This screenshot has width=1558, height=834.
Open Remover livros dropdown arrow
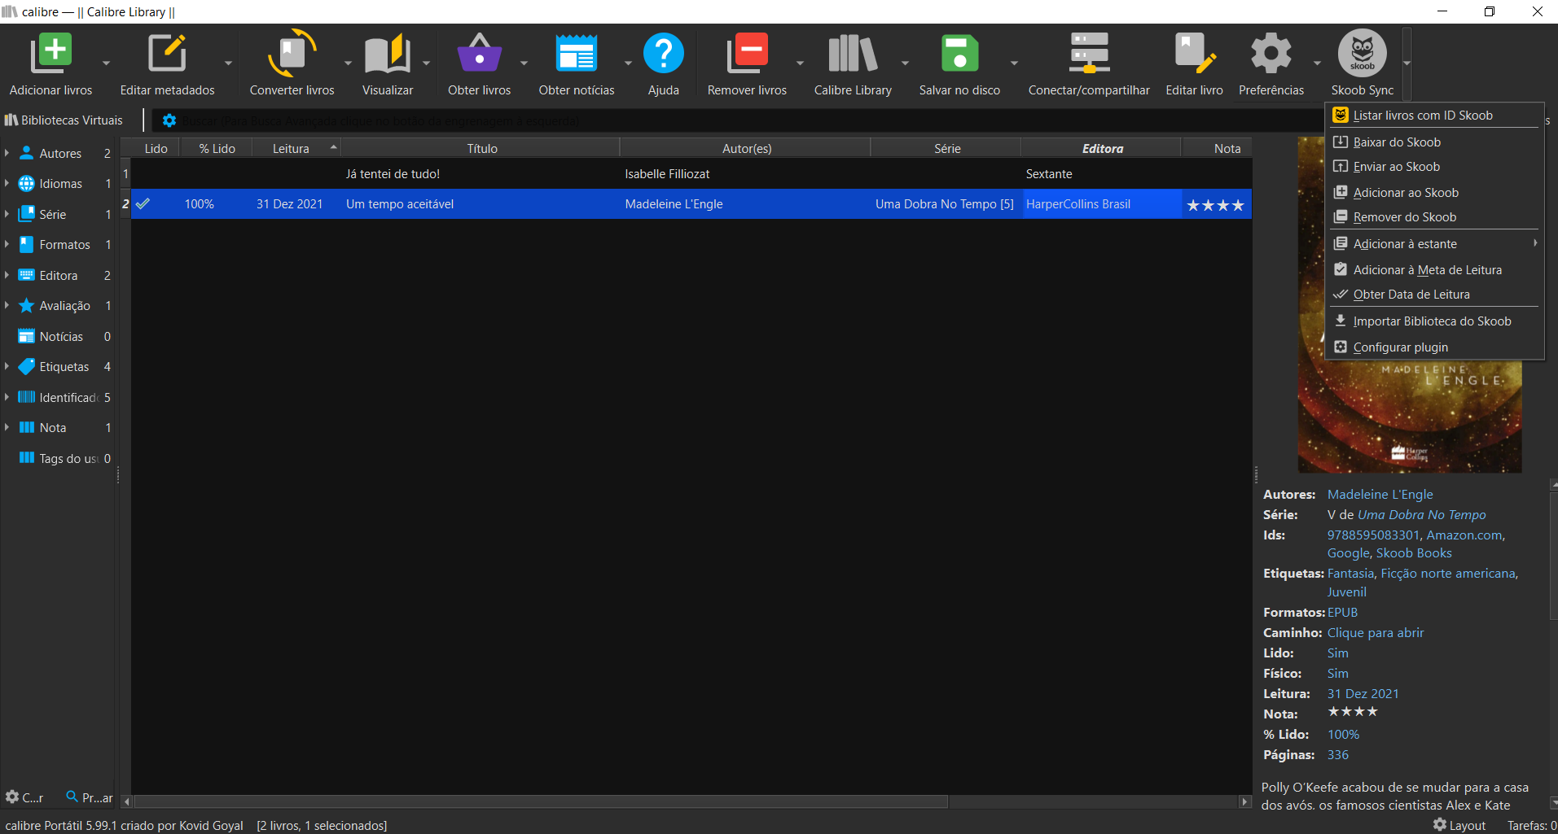(800, 63)
